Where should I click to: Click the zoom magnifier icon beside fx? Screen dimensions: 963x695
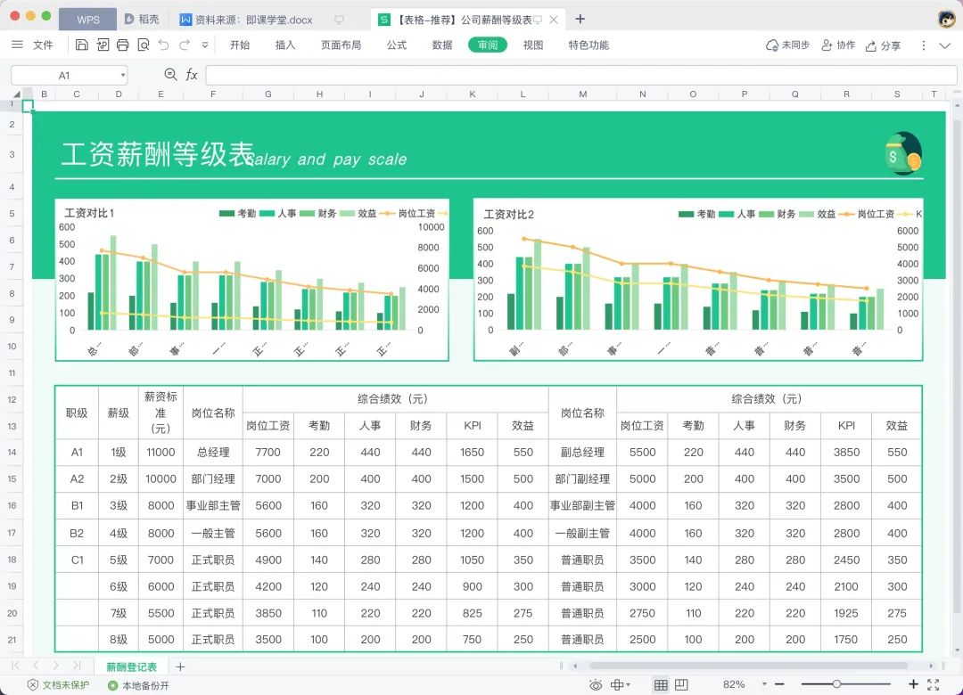170,75
